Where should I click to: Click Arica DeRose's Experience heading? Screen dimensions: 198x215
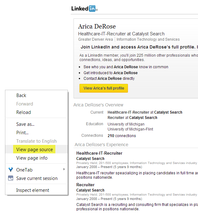(101, 145)
